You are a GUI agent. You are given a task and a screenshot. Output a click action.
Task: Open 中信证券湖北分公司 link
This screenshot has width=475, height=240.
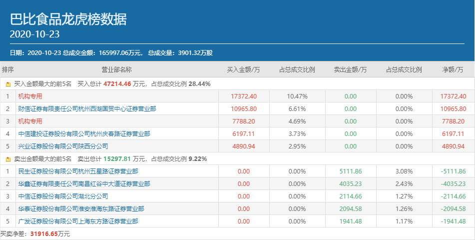coord(63,196)
